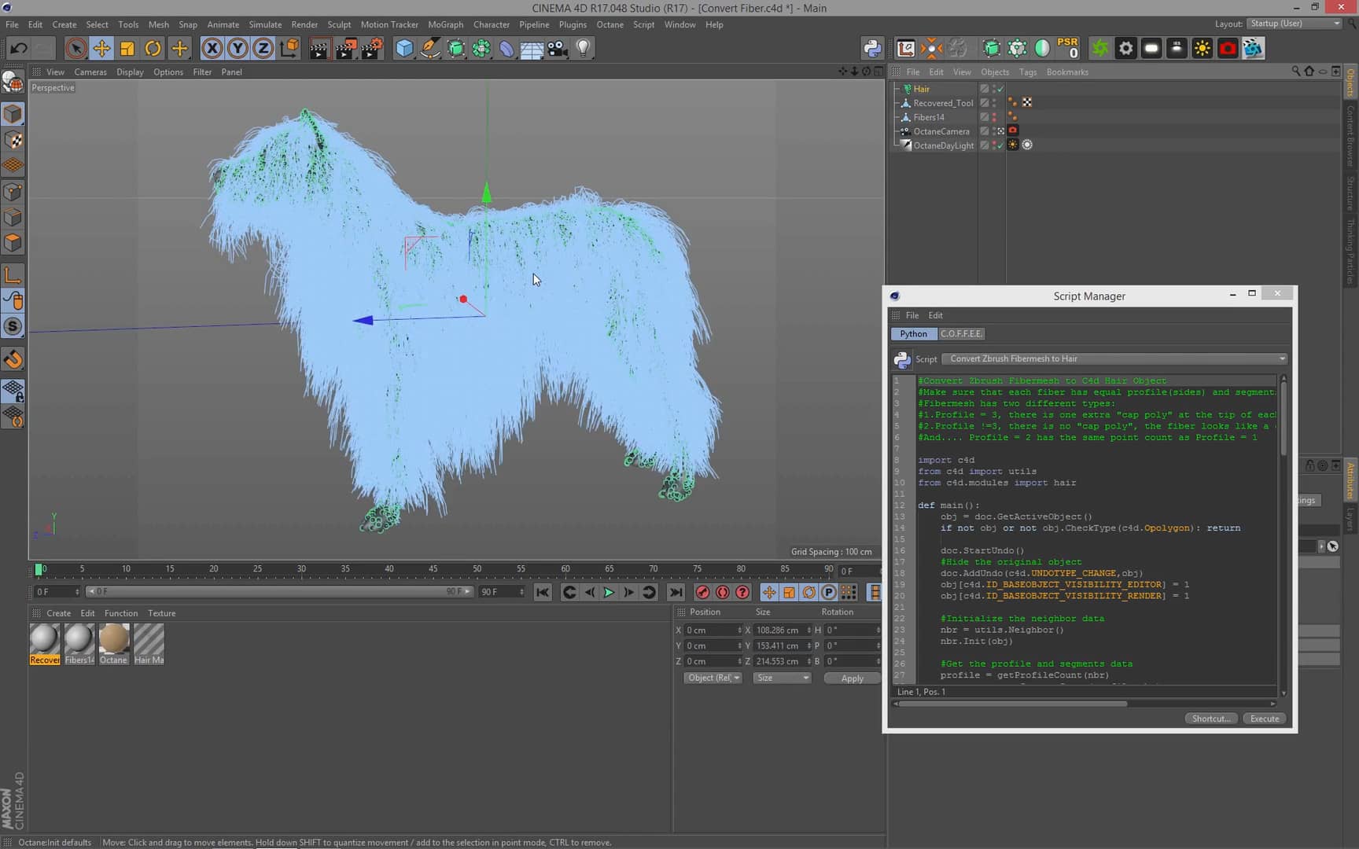Add a Camera from the toolbar
This screenshot has height=849, width=1359.
click(x=556, y=49)
